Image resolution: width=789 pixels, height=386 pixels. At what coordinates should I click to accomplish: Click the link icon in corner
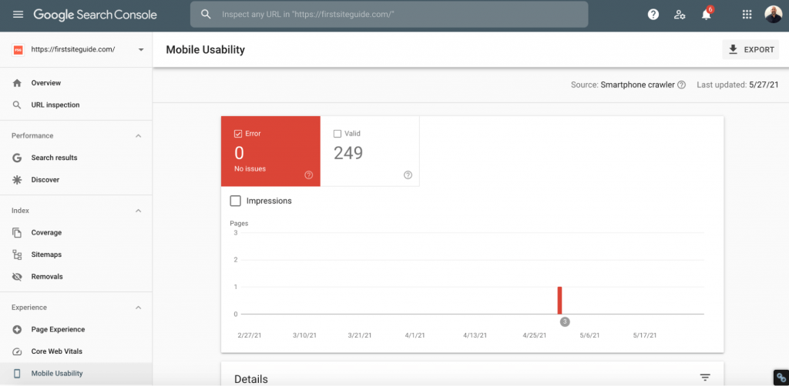point(781,377)
